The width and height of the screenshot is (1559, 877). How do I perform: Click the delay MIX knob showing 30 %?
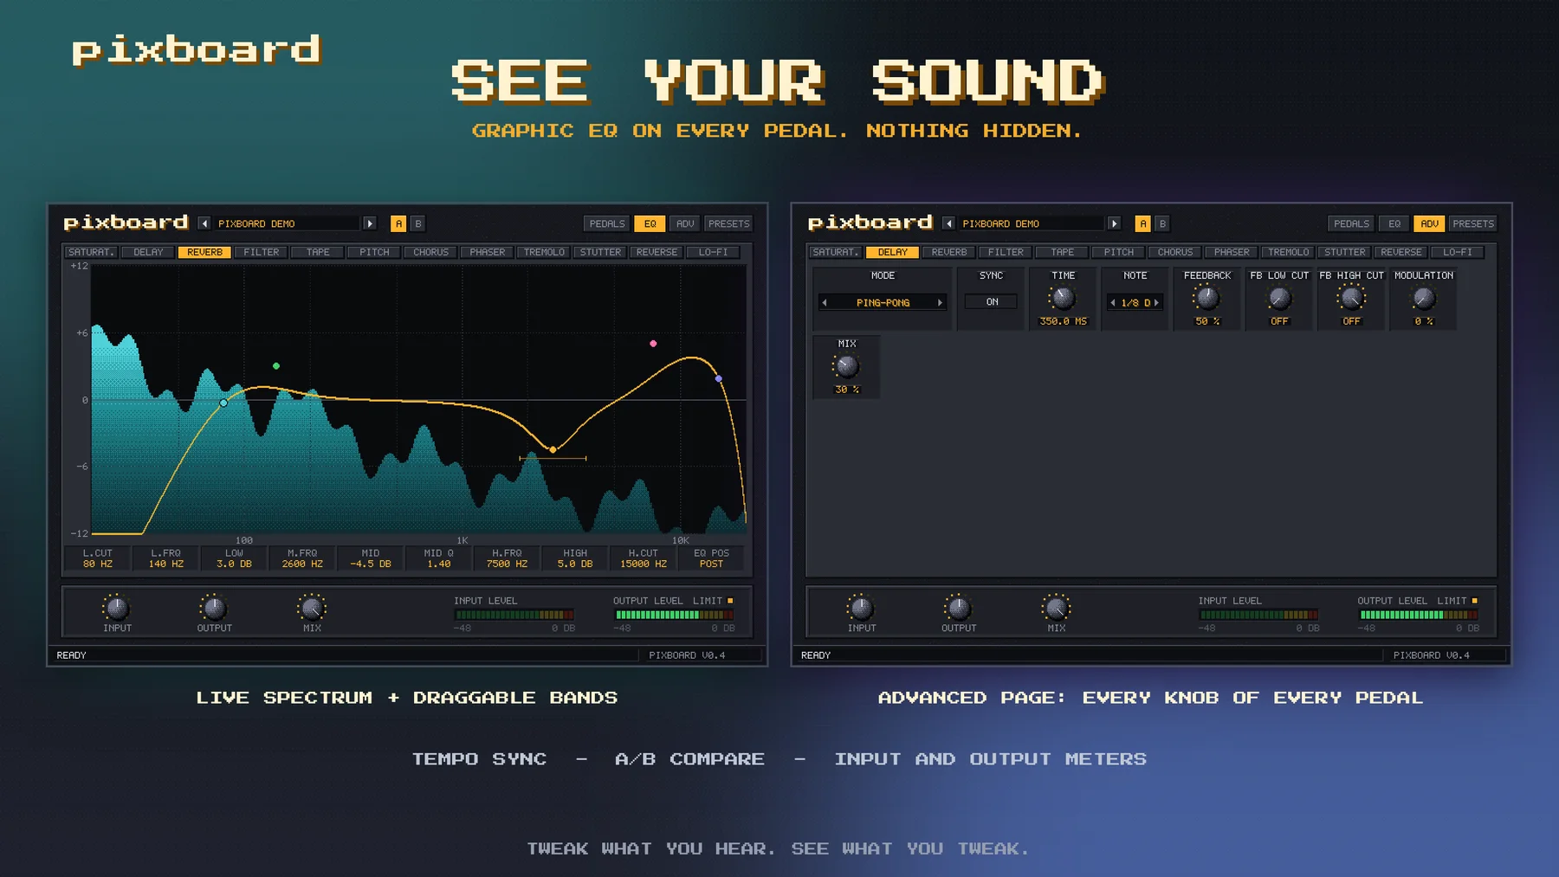(846, 366)
